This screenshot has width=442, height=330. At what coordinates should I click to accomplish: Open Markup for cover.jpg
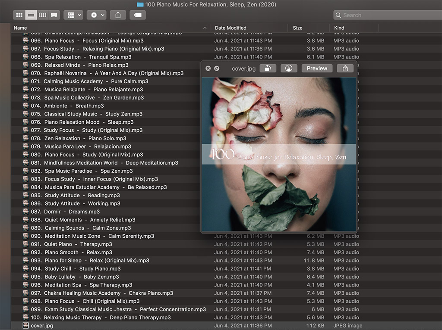[289, 68]
